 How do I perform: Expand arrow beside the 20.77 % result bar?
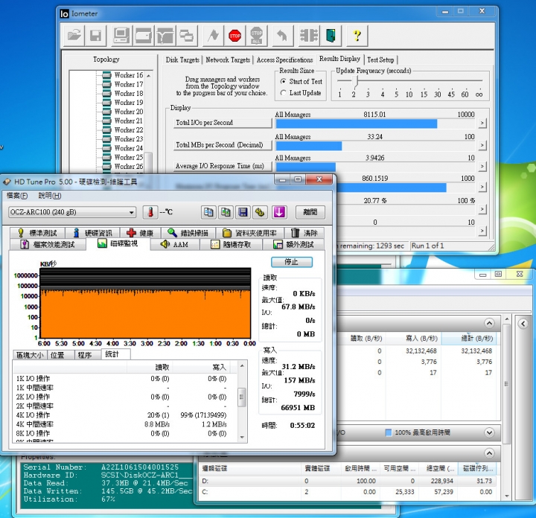(x=482, y=209)
